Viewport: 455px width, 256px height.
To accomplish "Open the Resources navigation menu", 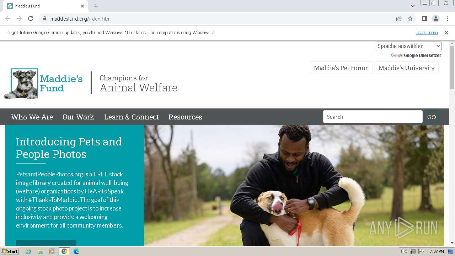I will tap(185, 117).
